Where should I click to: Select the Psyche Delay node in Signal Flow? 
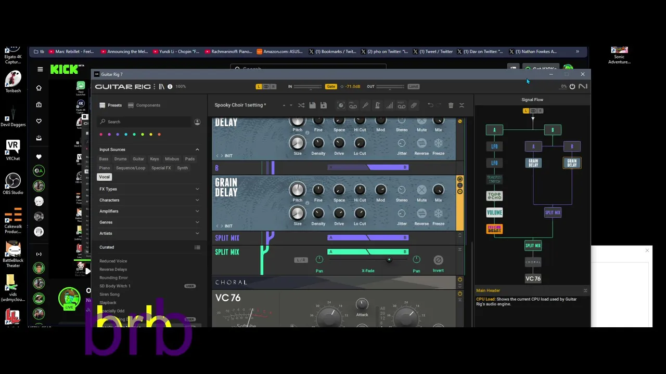[494, 229]
